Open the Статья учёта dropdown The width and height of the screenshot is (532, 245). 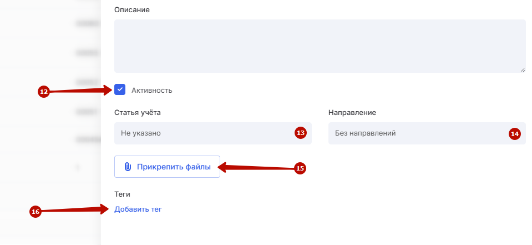click(x=205, y=133)
